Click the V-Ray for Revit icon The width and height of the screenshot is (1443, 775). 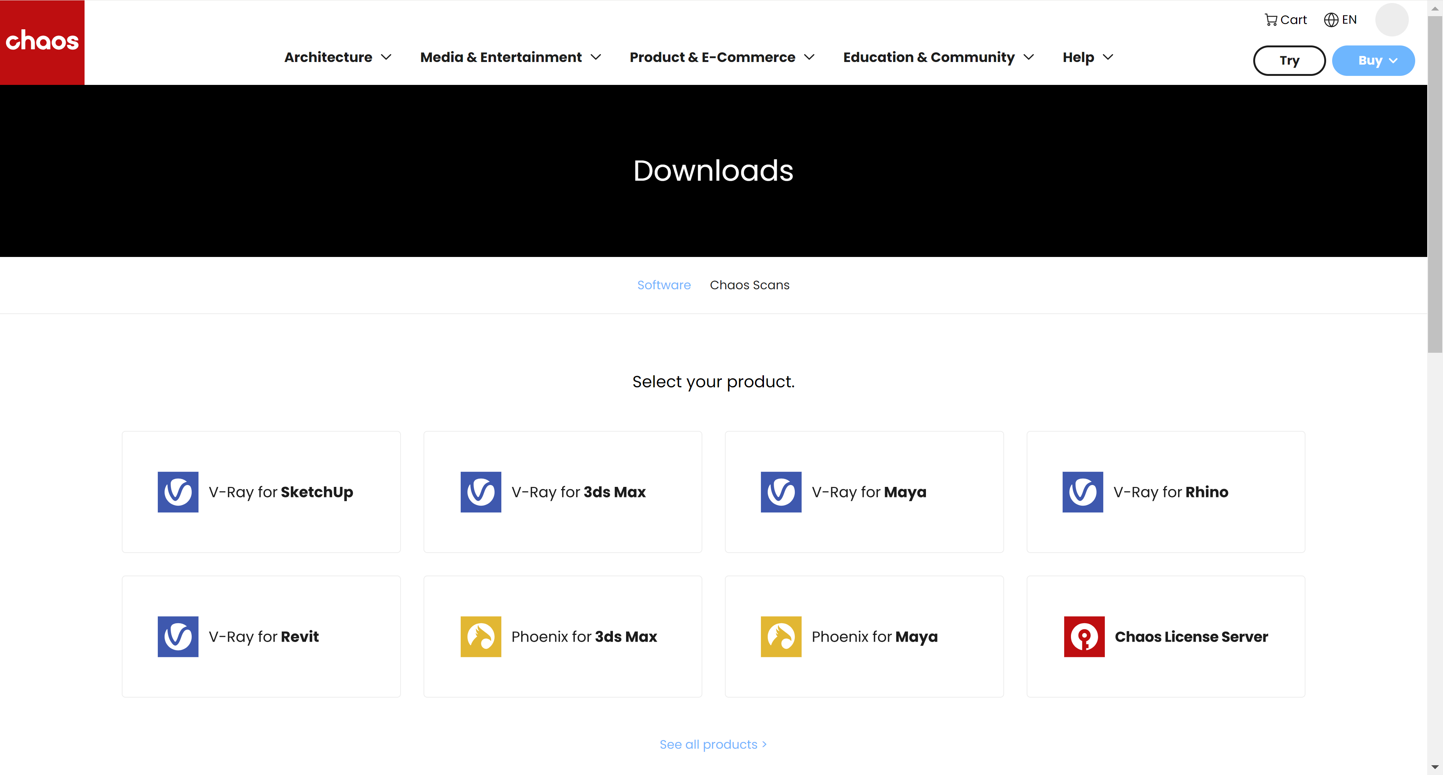tap(178, 637)
